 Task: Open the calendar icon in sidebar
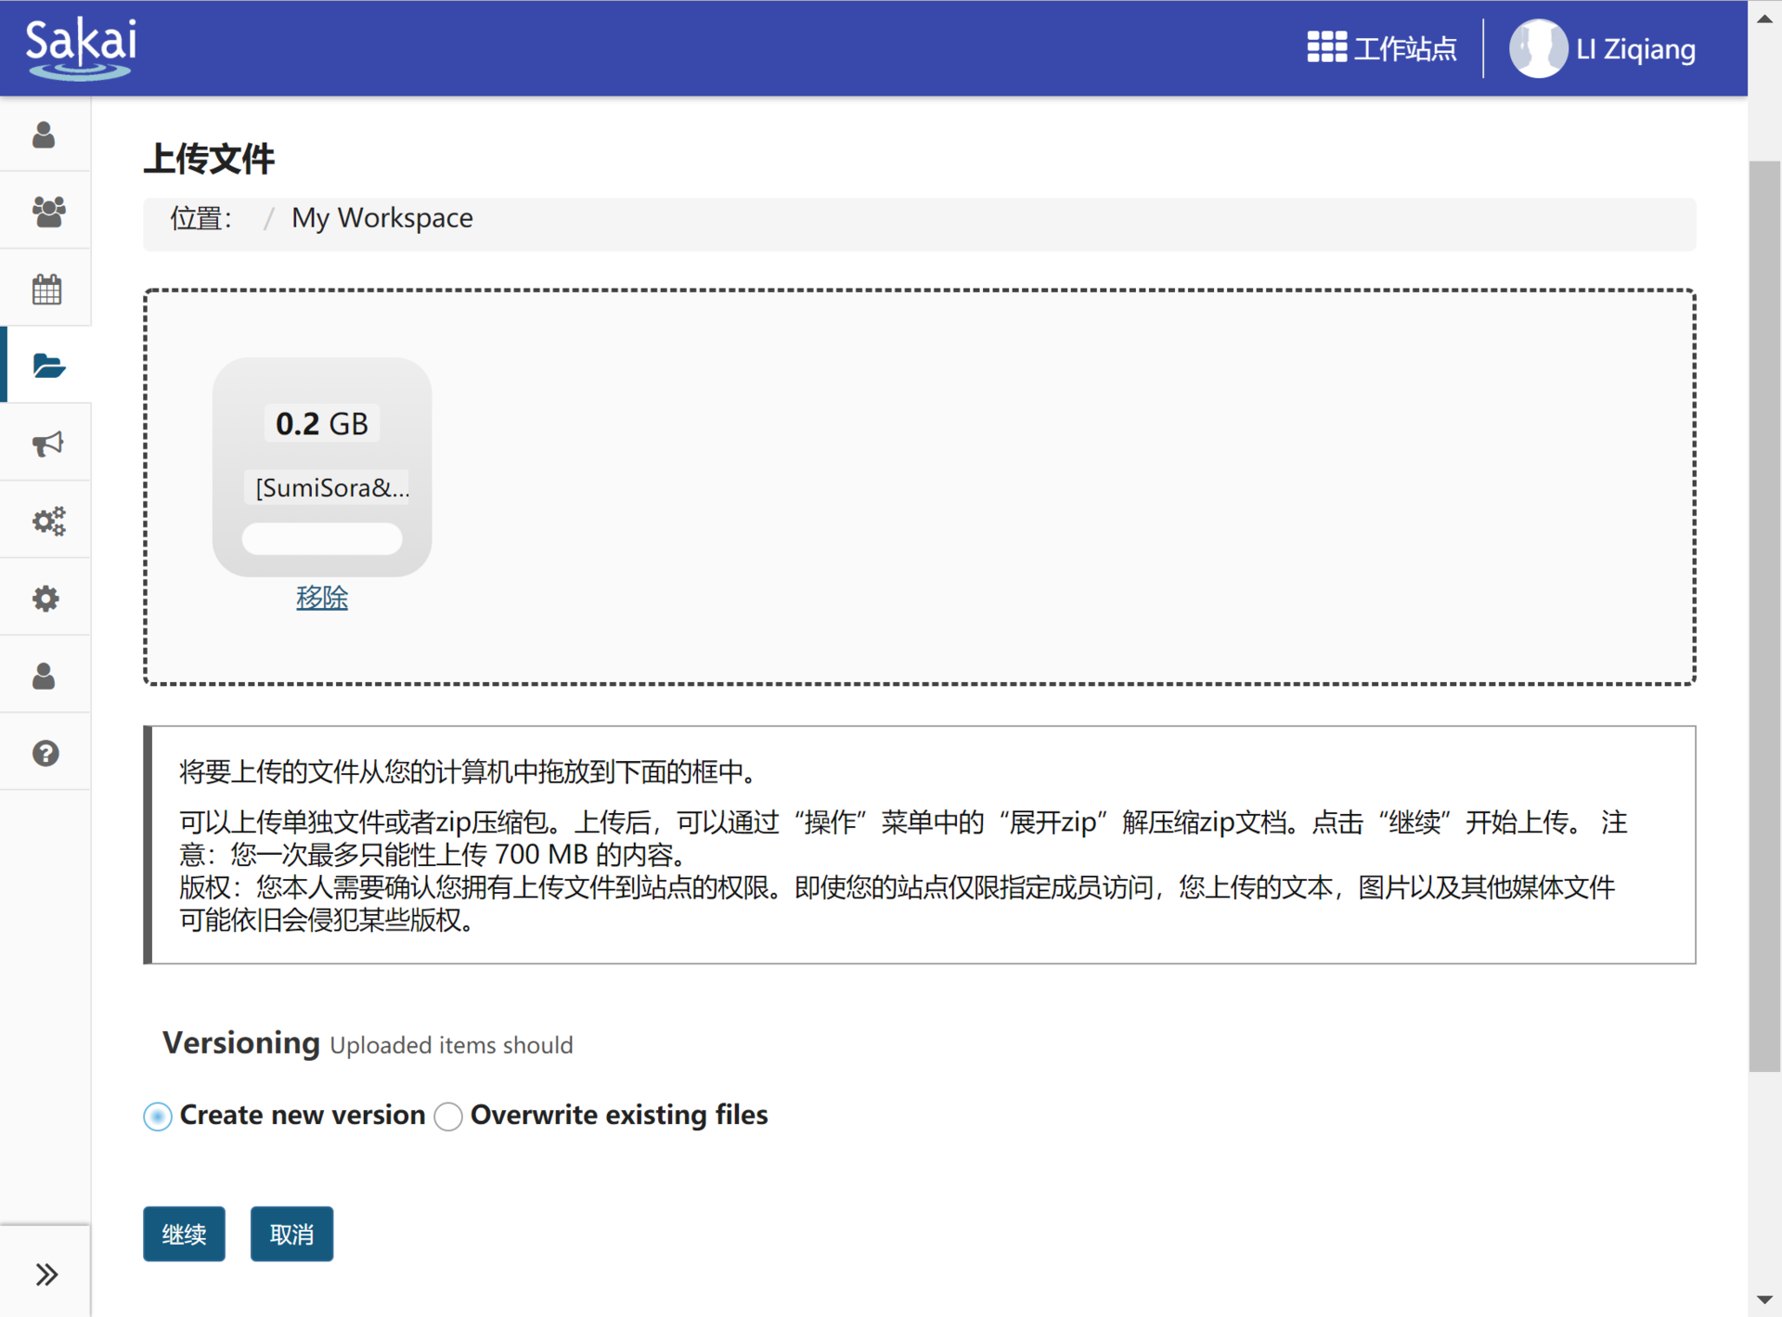point(46,290)
